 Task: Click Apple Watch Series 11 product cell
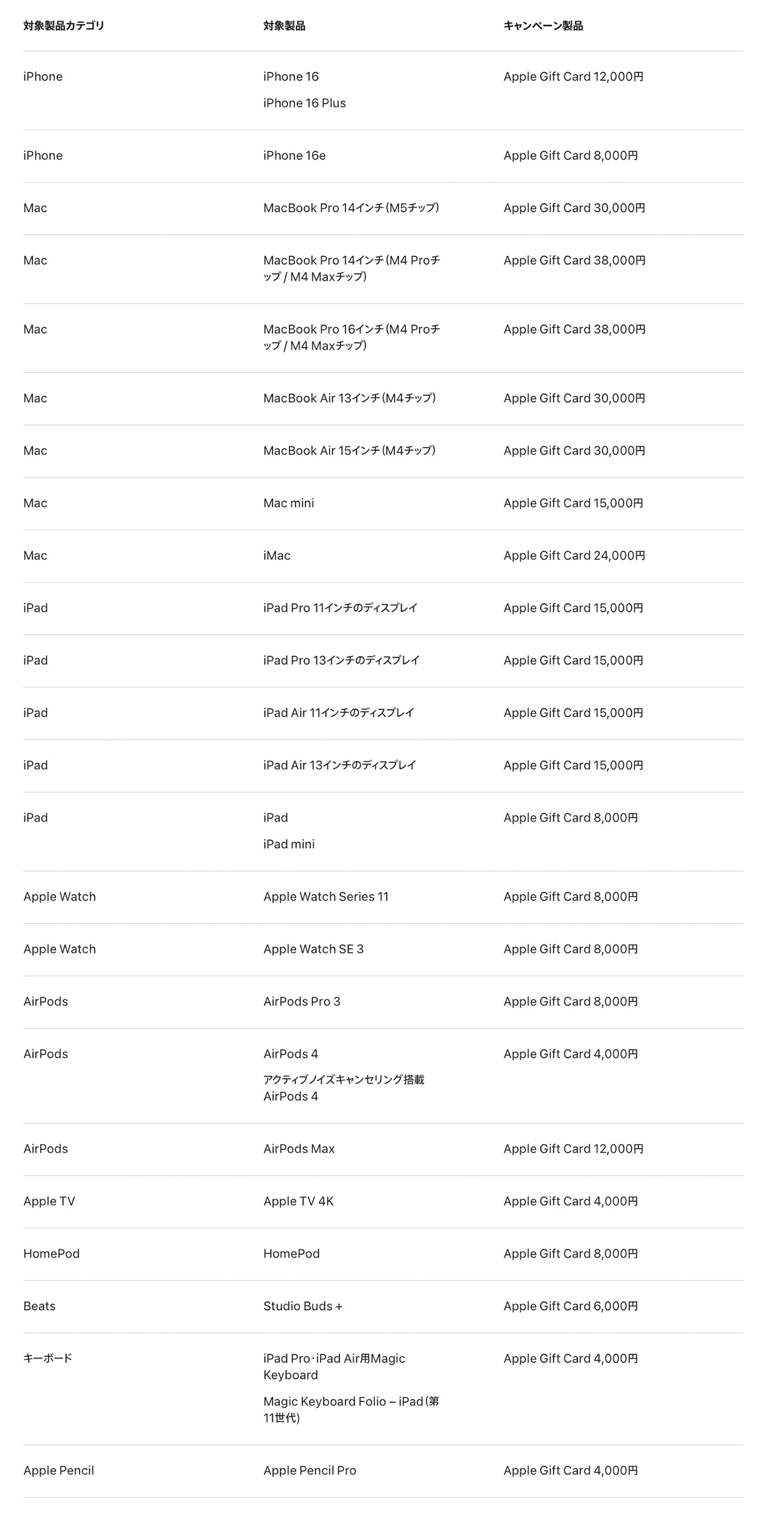pyautogui.click(x=326, y=897)
